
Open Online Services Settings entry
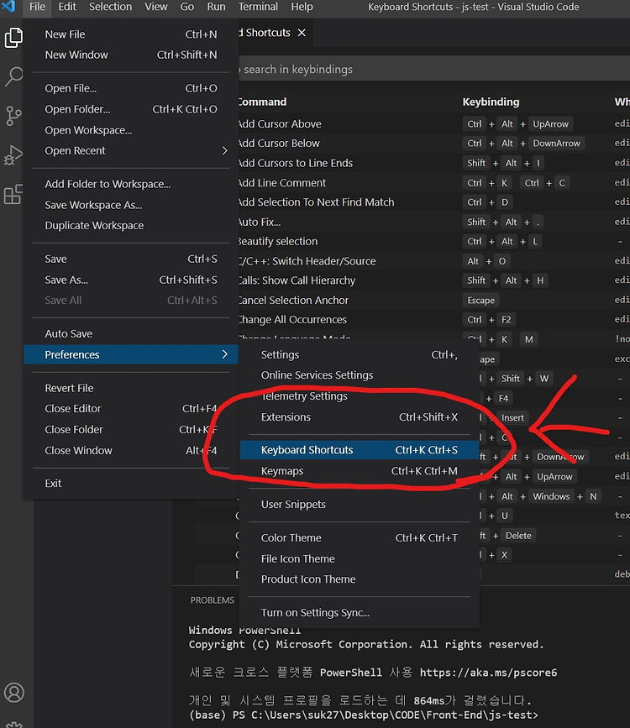(x=360, y=375)
